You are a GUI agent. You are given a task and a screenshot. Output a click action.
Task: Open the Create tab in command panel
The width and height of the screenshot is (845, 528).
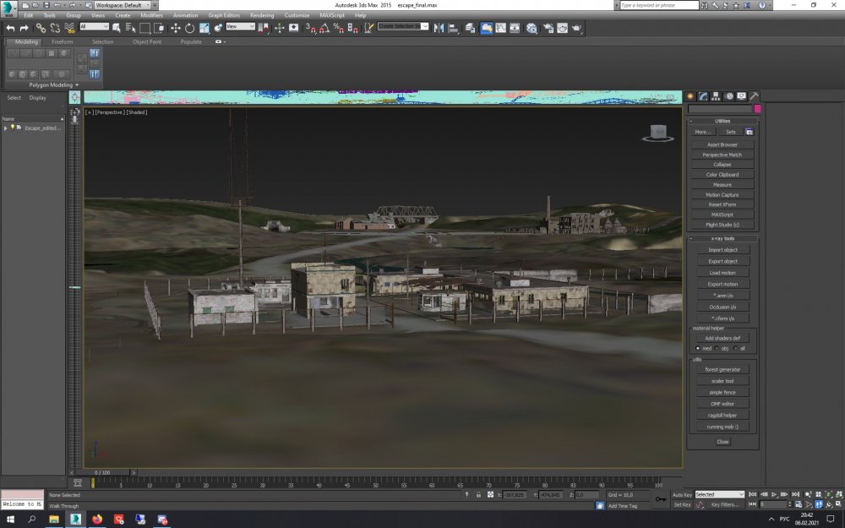tap(690, 96)
